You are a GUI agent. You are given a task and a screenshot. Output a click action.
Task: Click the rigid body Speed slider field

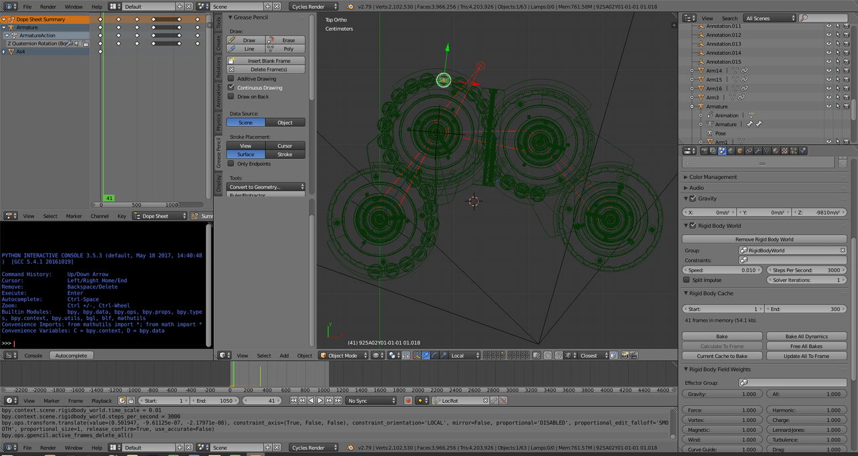(x=723, y=270)
